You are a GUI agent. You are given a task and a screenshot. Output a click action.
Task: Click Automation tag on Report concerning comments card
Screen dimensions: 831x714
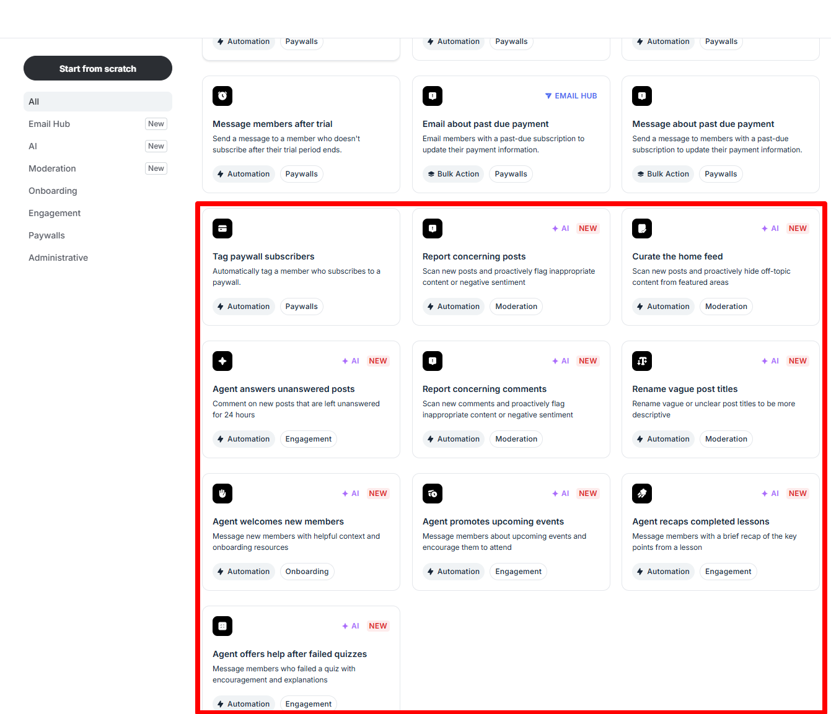point(454,439)
